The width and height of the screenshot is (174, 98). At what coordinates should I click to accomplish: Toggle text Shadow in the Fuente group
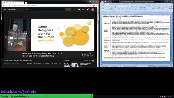pyautogui.click(x=128, y=9)
